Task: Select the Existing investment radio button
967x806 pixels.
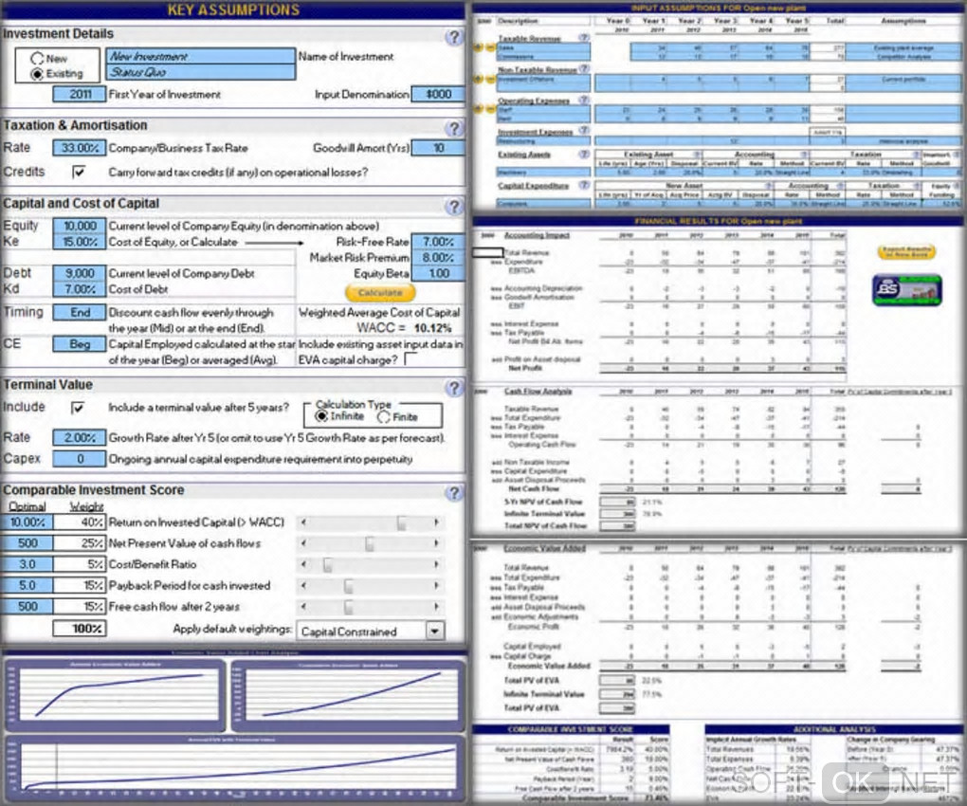Action: coord(37,74)
